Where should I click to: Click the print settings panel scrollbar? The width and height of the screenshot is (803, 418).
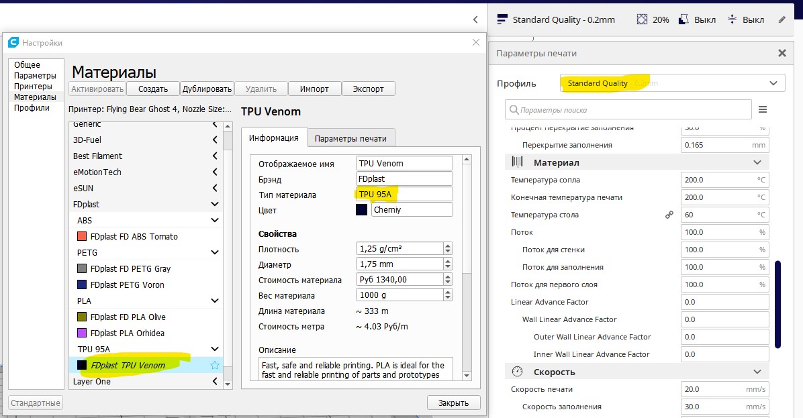778,305
